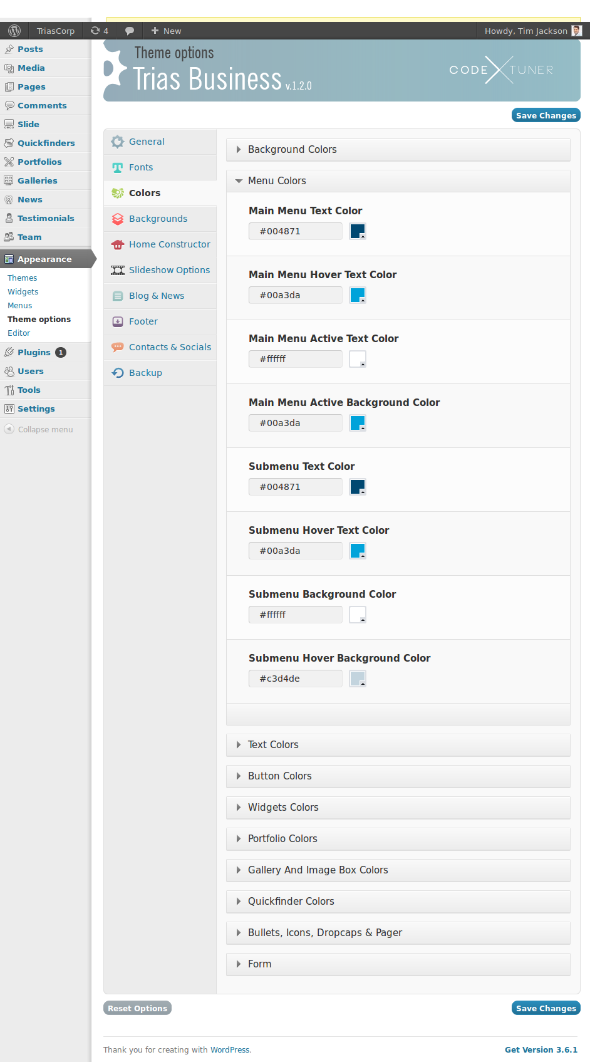This screenshot has height=1062, width=590.
Task: Expand the Form section
Action: (398, 964)
